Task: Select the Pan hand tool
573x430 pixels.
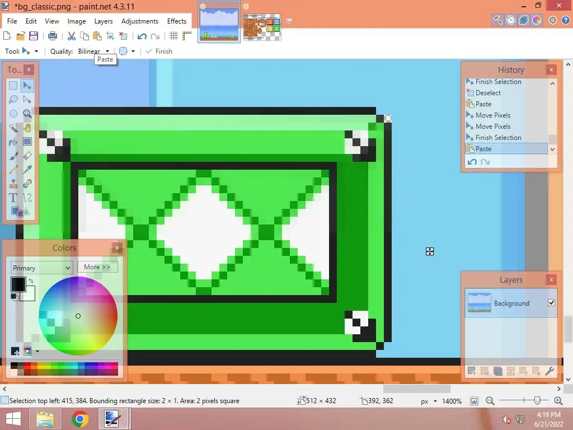Action: coord(27,128)
